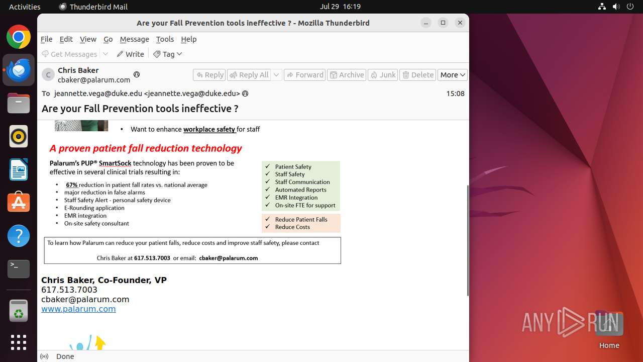Open clock calendar Jul 29 16:19
The image size is (643, 362).
(340, 7)
